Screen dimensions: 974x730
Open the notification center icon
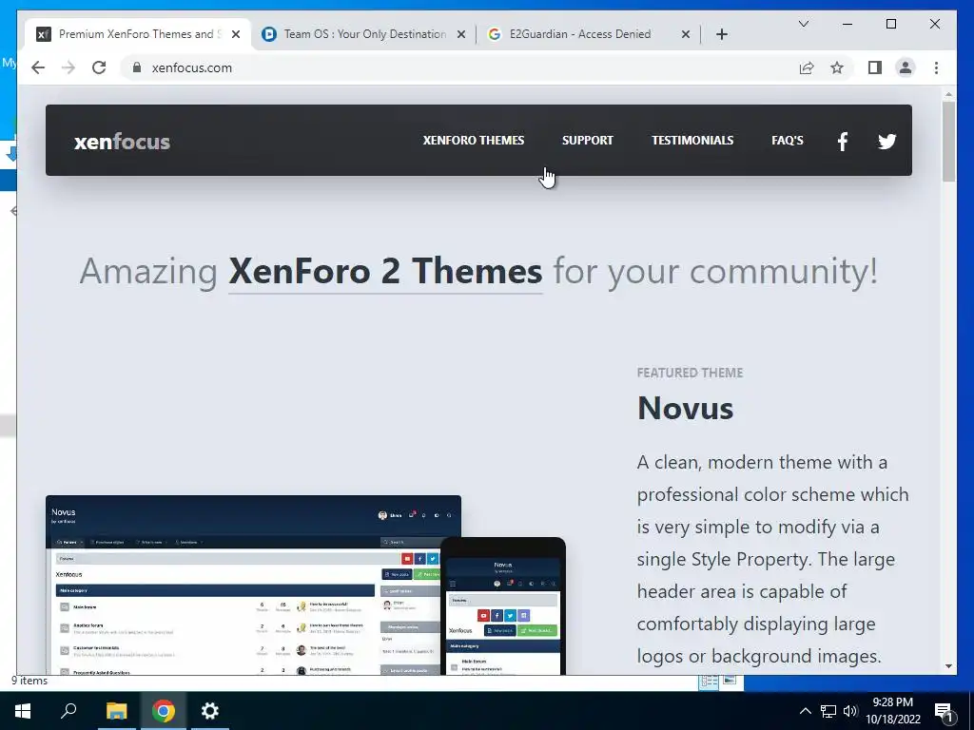(x=944, y=711)
